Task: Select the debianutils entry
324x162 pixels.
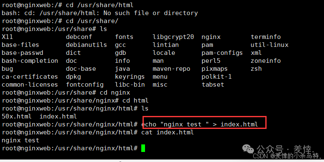Action: [x=86, y=45]
